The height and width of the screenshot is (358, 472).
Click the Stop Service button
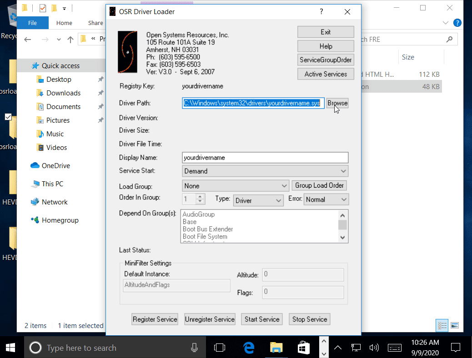click(x=310, y=319)
